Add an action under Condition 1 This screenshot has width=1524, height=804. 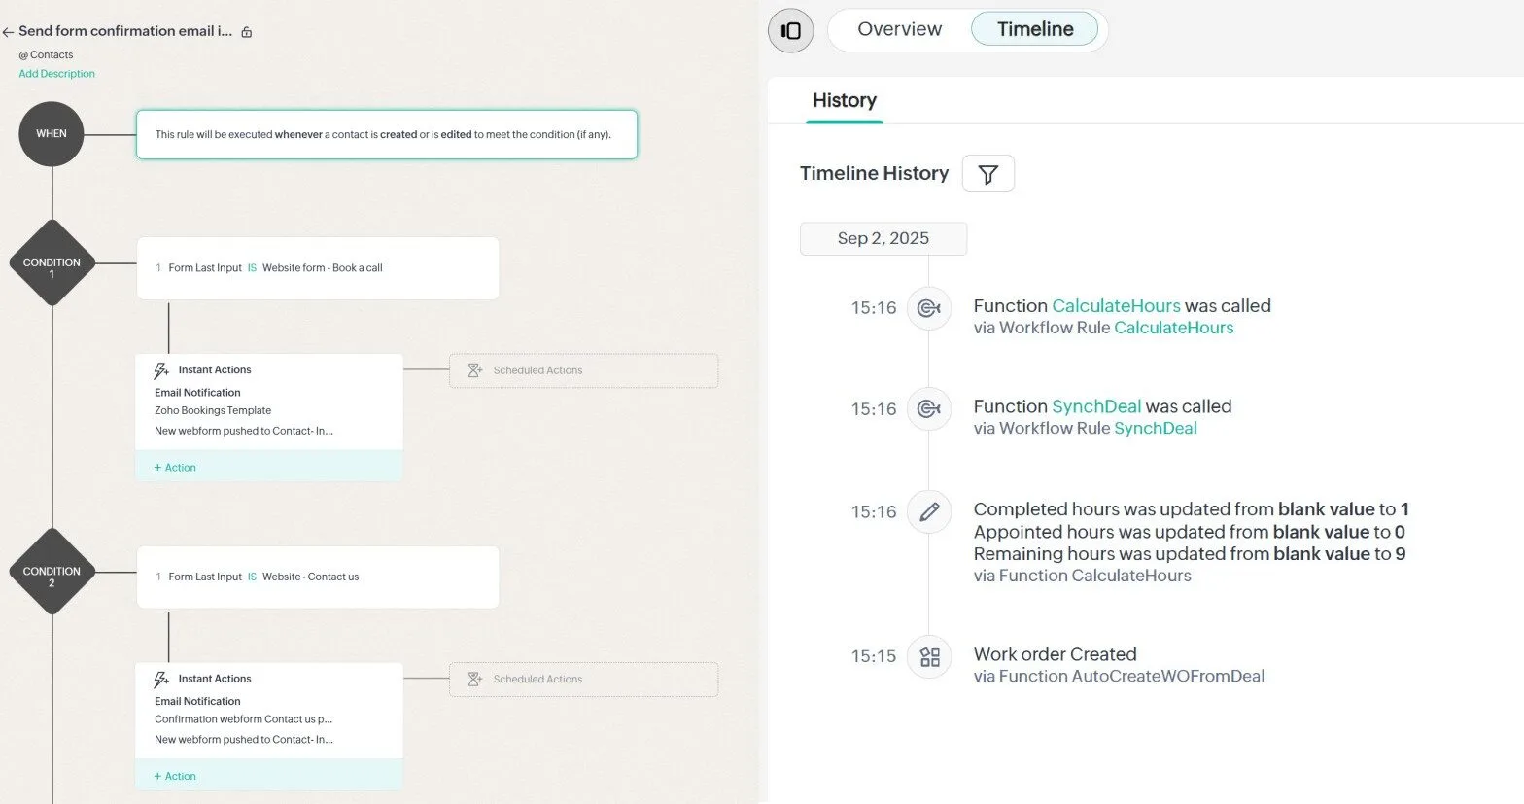175,468
